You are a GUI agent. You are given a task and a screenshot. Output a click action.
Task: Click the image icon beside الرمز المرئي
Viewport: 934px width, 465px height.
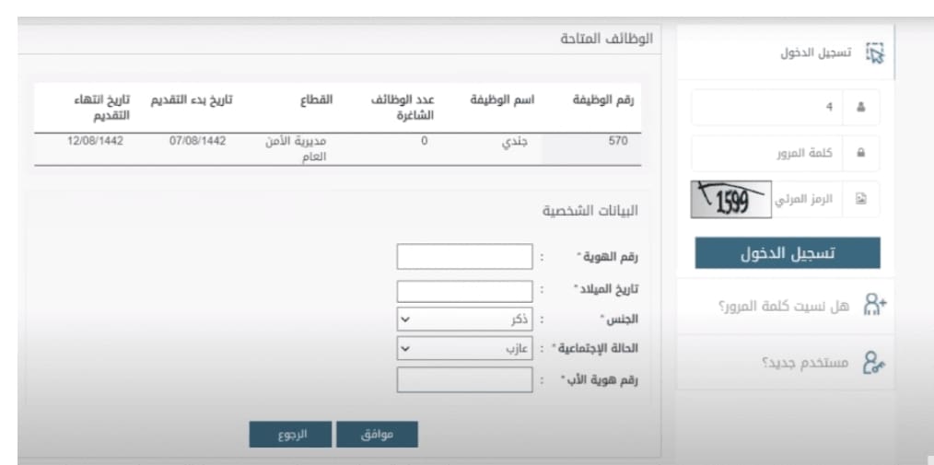click(860, 200)
